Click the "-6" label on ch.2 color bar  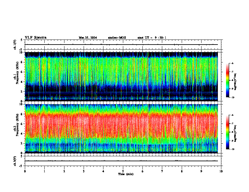point(232,115)
